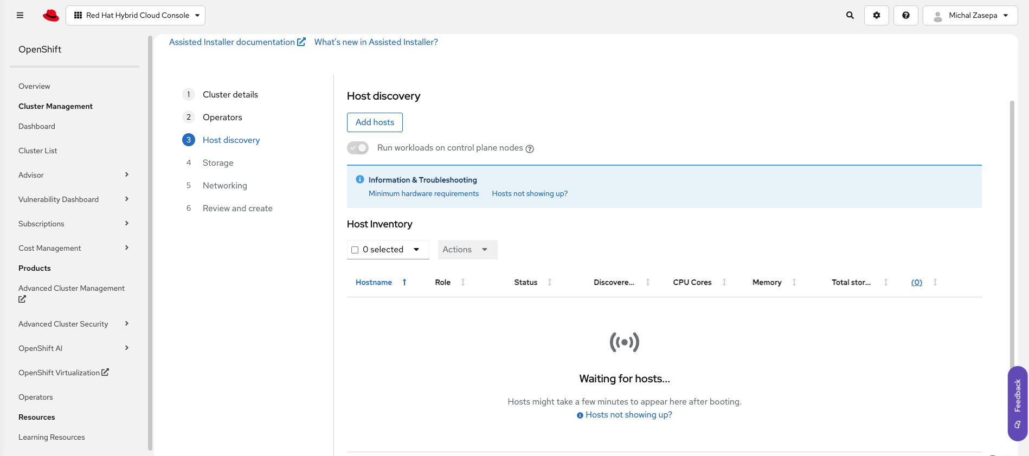Viewport: 1029px width, 456px height.
Task: Sort Discovered column icon
Action: pyautogui.click(x=648, y=282)
